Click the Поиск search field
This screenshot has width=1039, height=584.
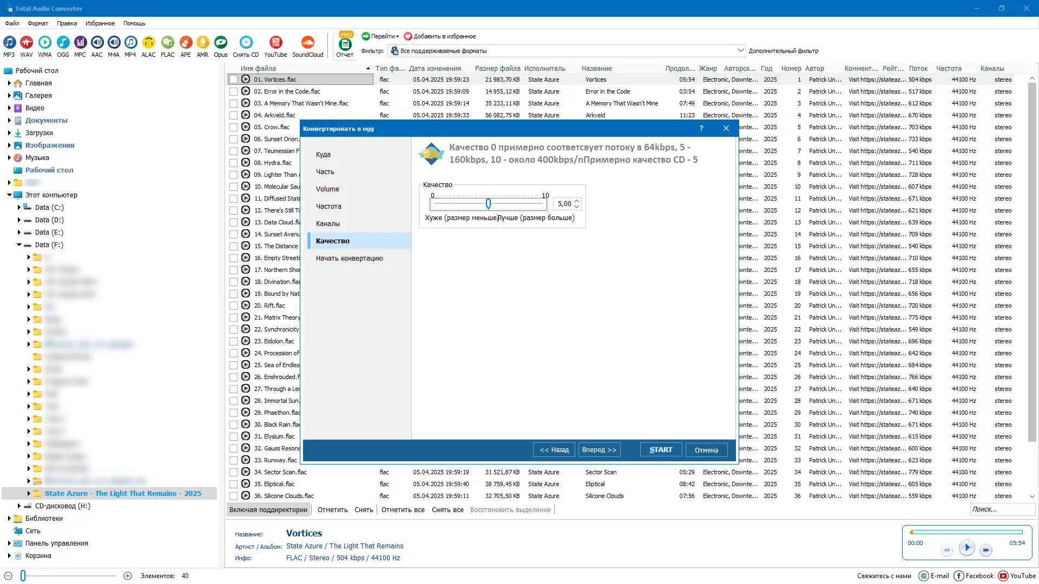tap(1002, 509)
